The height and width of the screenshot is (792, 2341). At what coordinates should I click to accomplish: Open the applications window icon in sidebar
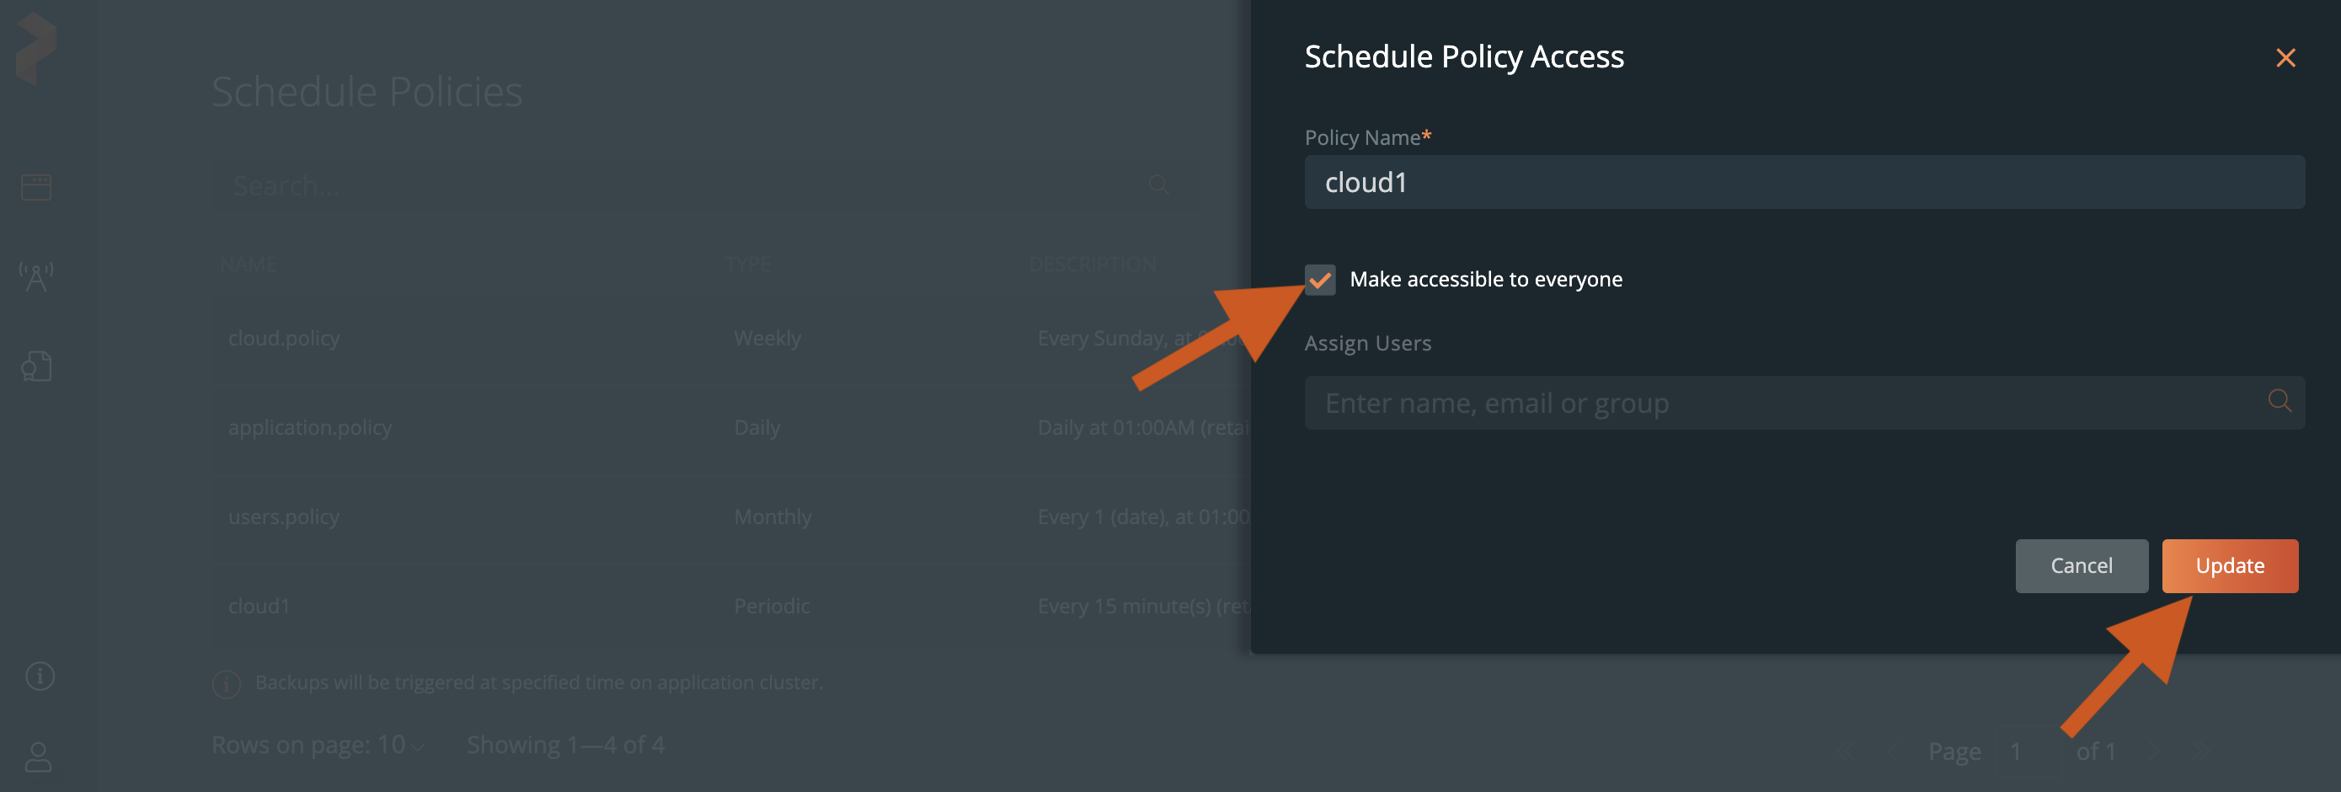tap(36, 186)
